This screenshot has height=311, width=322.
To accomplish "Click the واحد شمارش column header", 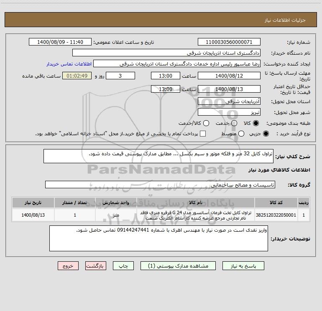I will 116,202.
